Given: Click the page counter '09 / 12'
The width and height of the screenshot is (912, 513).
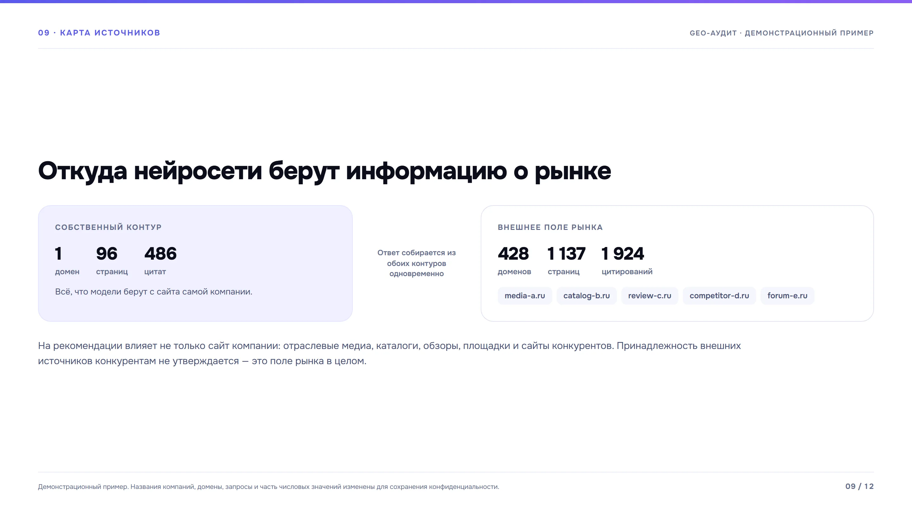Looking at the screenshot, I should [859, 486].
